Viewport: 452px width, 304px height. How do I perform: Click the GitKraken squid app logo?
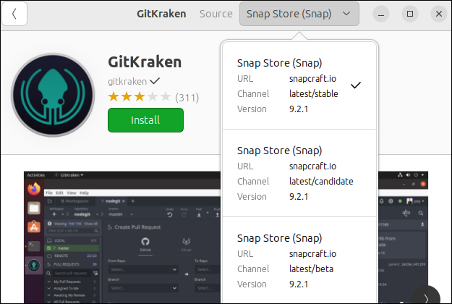pyautogui.click(x=53, y=95)
